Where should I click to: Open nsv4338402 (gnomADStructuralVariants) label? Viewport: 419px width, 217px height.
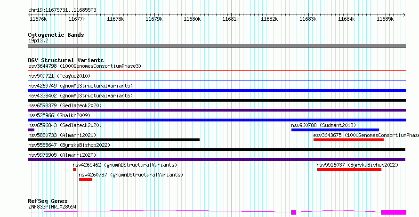point(81,96)
